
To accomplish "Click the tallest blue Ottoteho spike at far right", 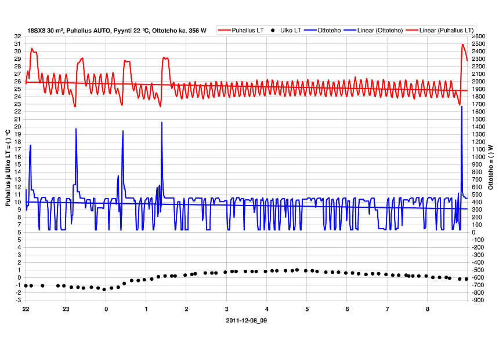I will point(461,107).
